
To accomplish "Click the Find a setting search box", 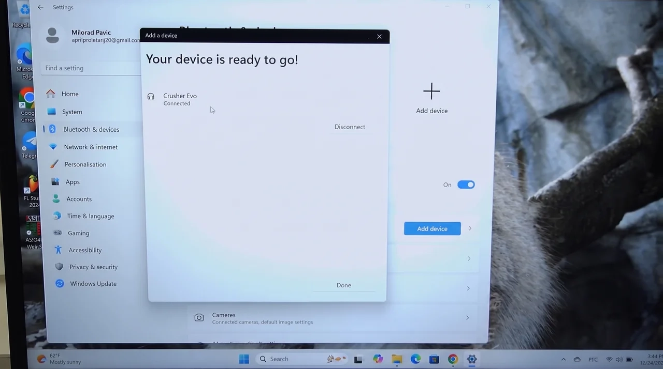I will pos(91,68).
